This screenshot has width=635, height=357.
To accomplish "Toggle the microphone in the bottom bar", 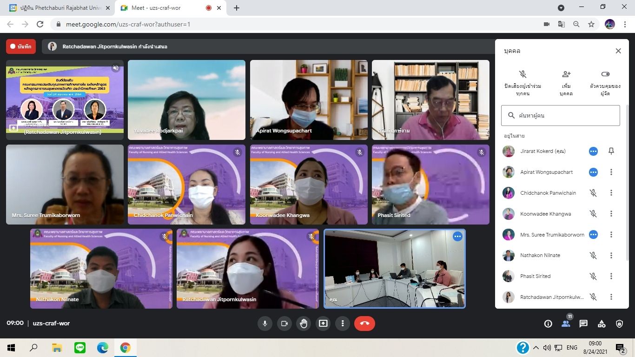I will click(265, 324).
